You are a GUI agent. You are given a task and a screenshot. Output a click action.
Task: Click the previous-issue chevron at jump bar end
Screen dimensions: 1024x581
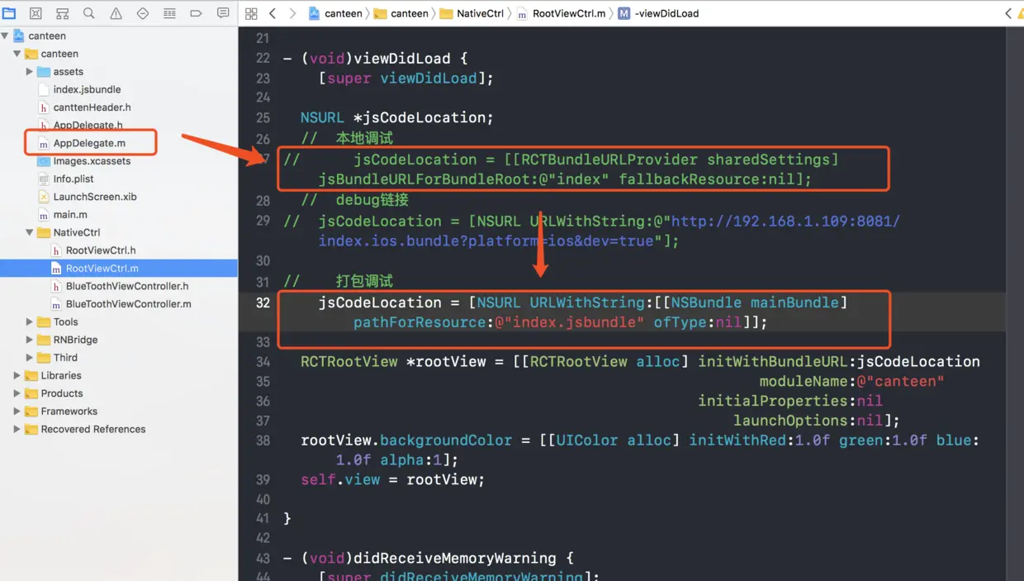click(1008, 13)
